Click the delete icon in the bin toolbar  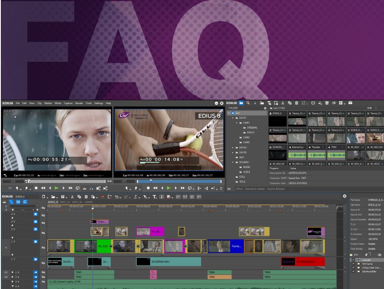tap(297, 102)
